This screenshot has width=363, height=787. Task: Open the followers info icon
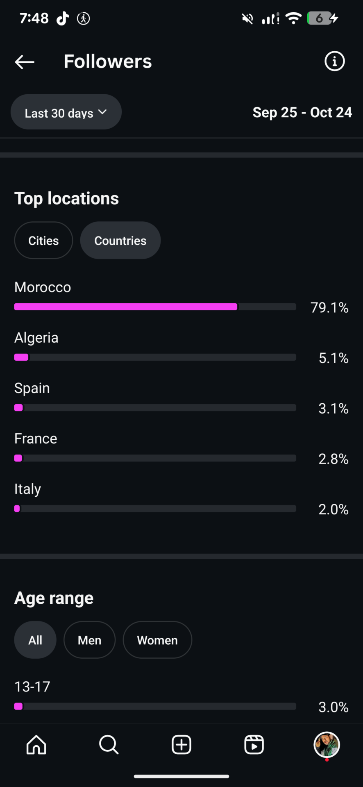(334, 61)
